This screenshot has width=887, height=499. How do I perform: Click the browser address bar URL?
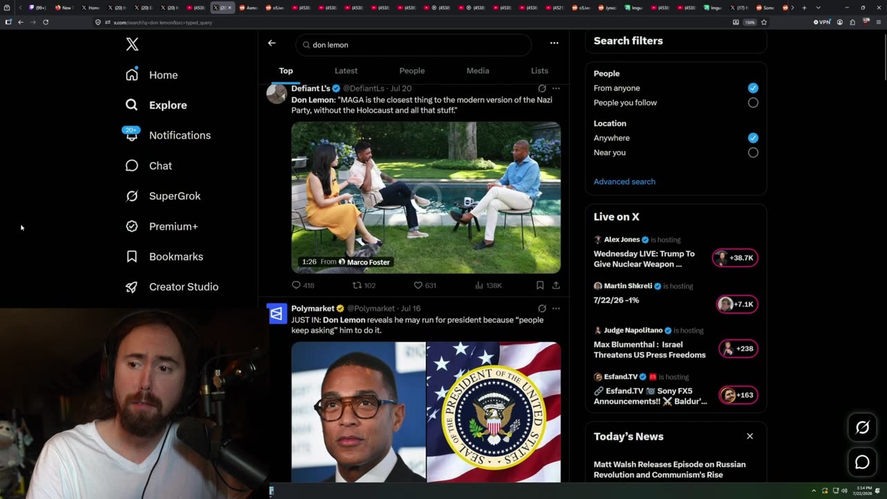point(163,22)
